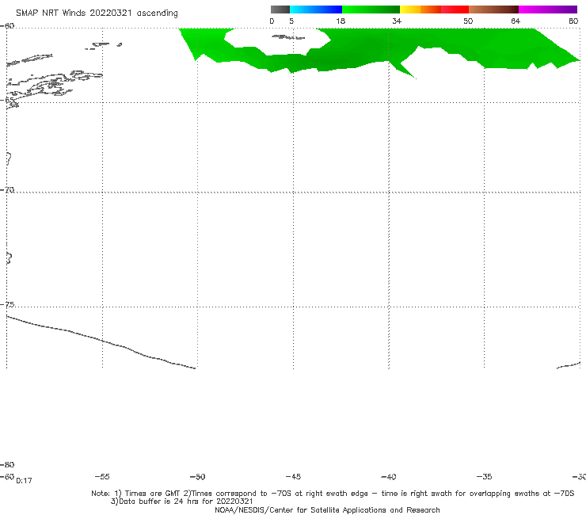
Task: Click the '-75' latitude axis label
Action: tap(7, 304)
